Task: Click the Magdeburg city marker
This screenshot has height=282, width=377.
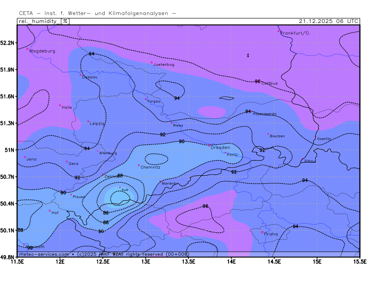Action: pos(28,49)
